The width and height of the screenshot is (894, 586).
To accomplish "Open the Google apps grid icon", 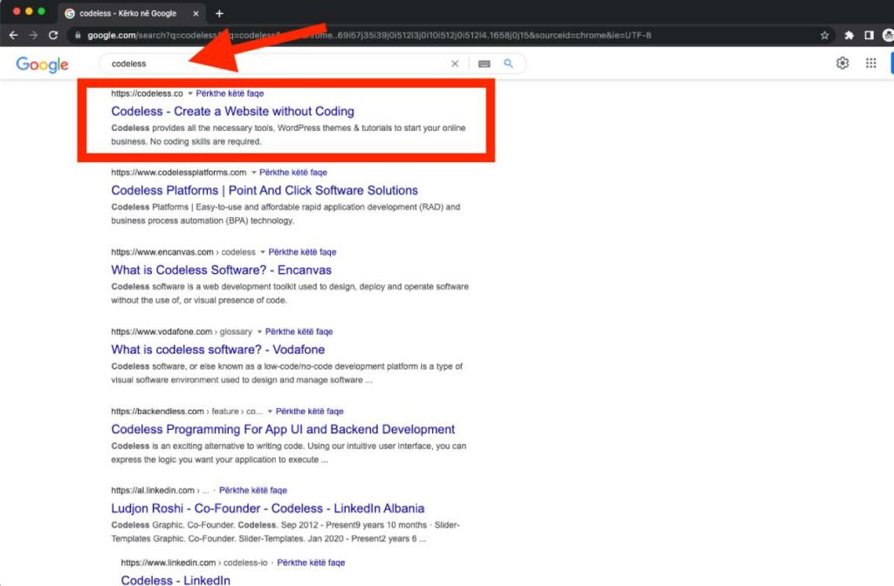I will 870,63.
